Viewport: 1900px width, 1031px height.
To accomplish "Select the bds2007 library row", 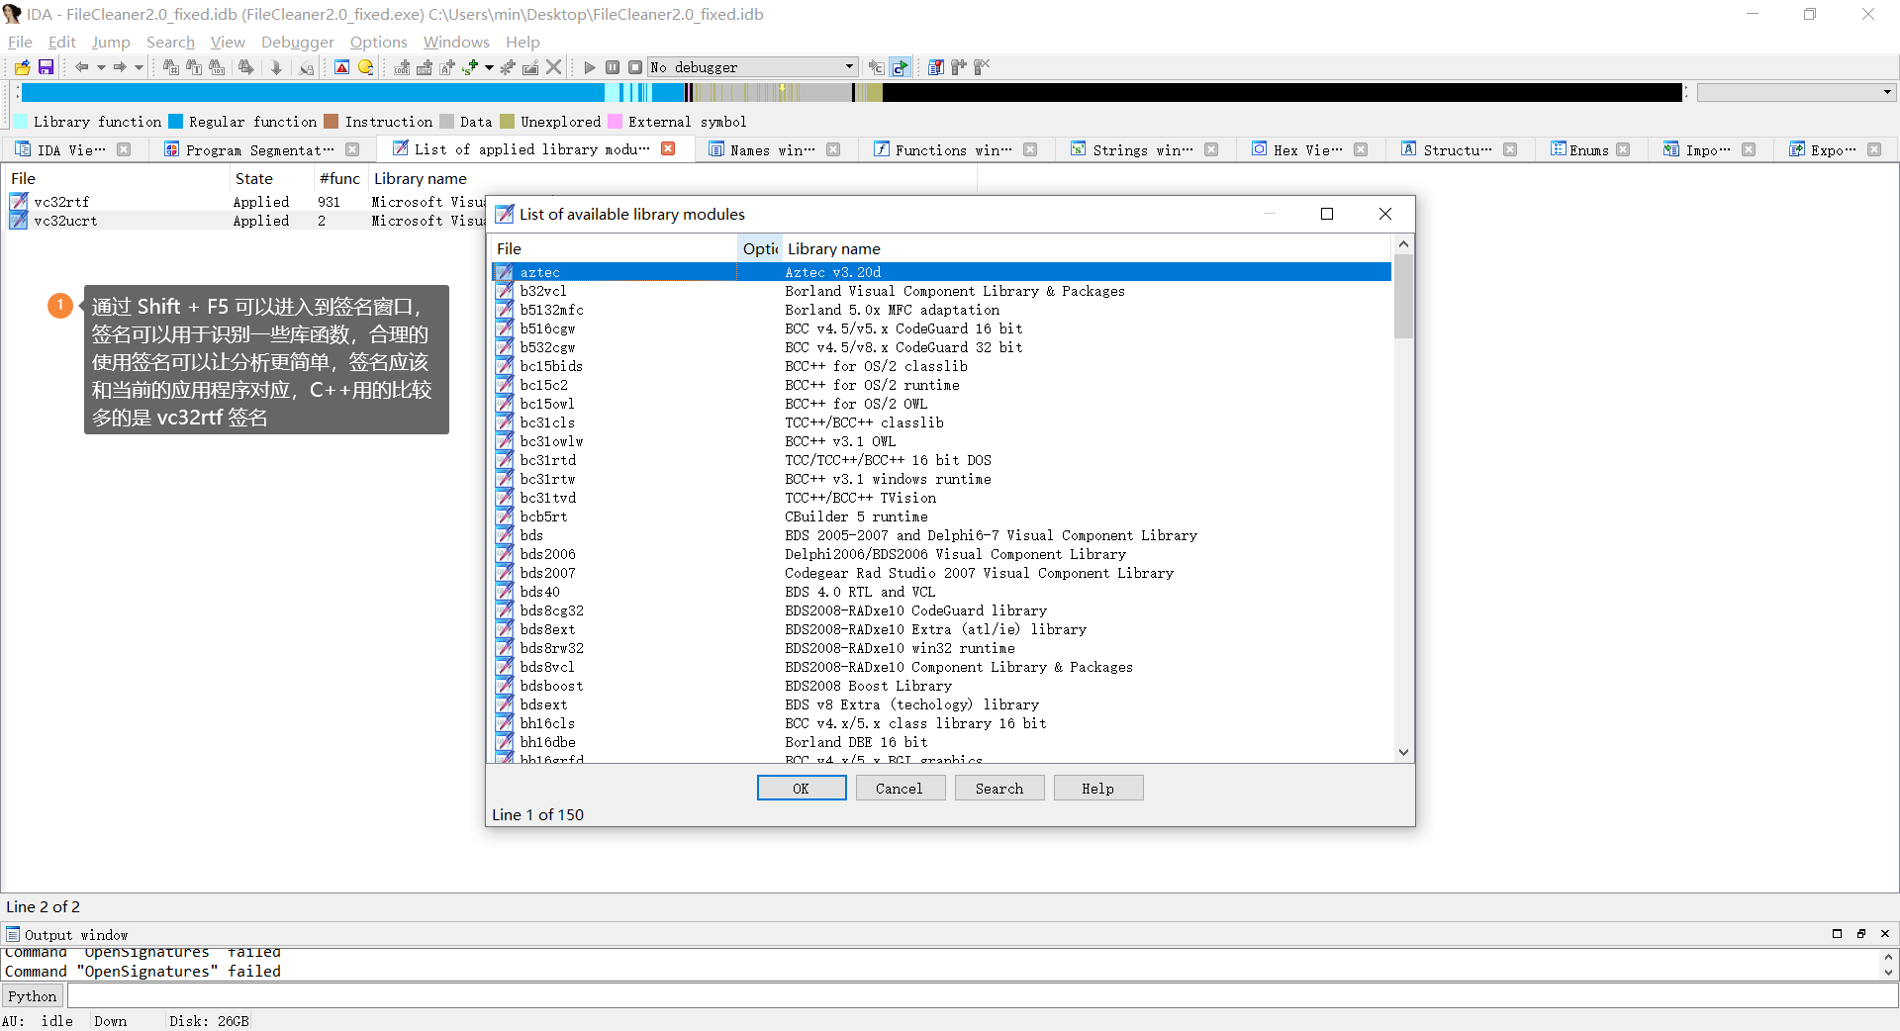I will pyautogui.click(x=941, y=573).
